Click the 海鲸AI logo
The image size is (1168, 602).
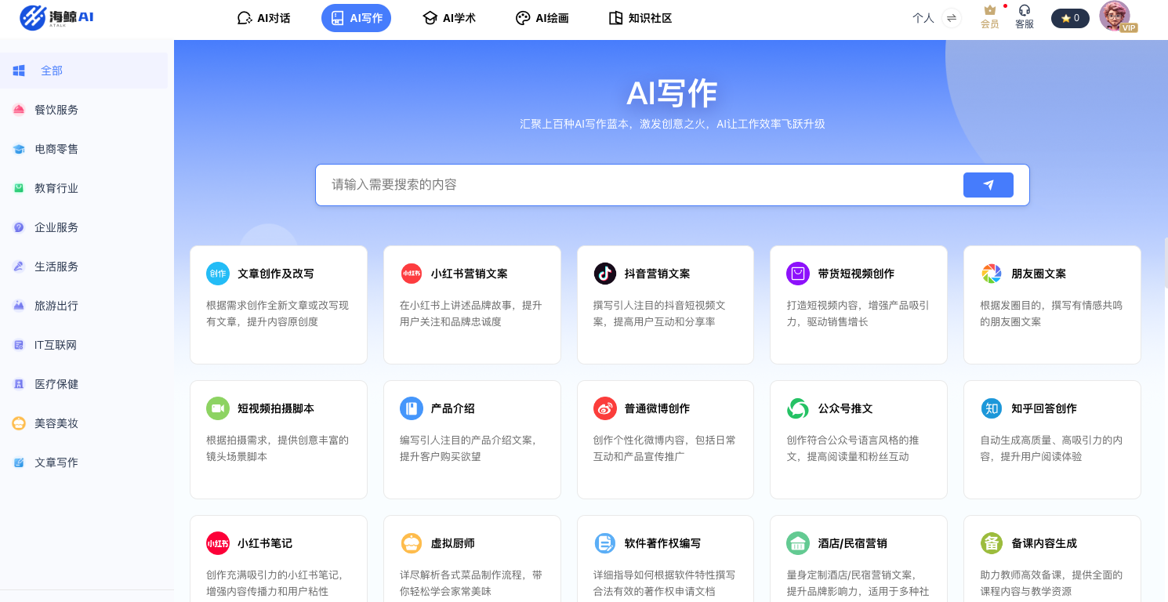pyautogui.click(x=56, y=17)
